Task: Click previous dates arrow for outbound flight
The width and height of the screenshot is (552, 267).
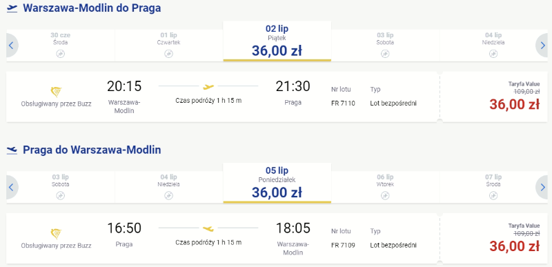Action: 12,46
